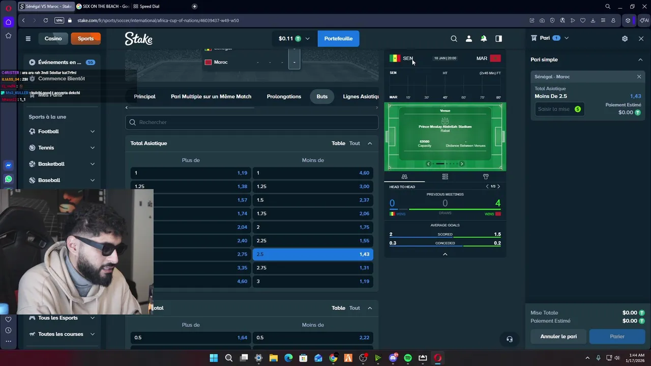Image resolution: width=651 pixels, height=366 pixels.
Task: Open the $0.11 balance currency dropdown
Action: pyautogui.click(x=294, y=39)
